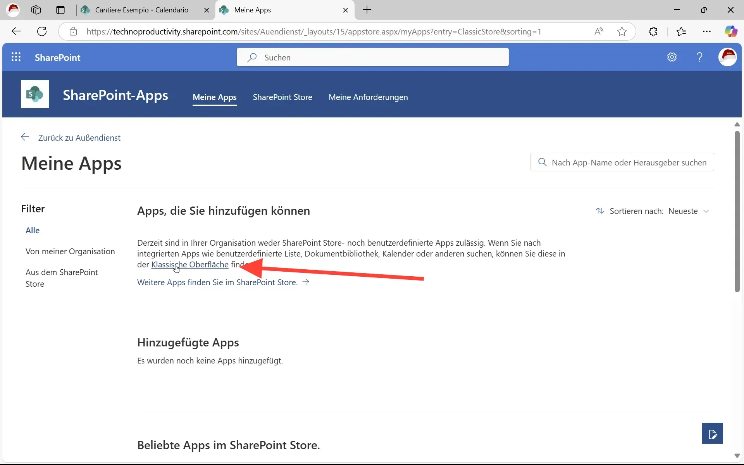744x465 pixels.
Task: Open the Favorites list icon
Action: tap(681, 31)
